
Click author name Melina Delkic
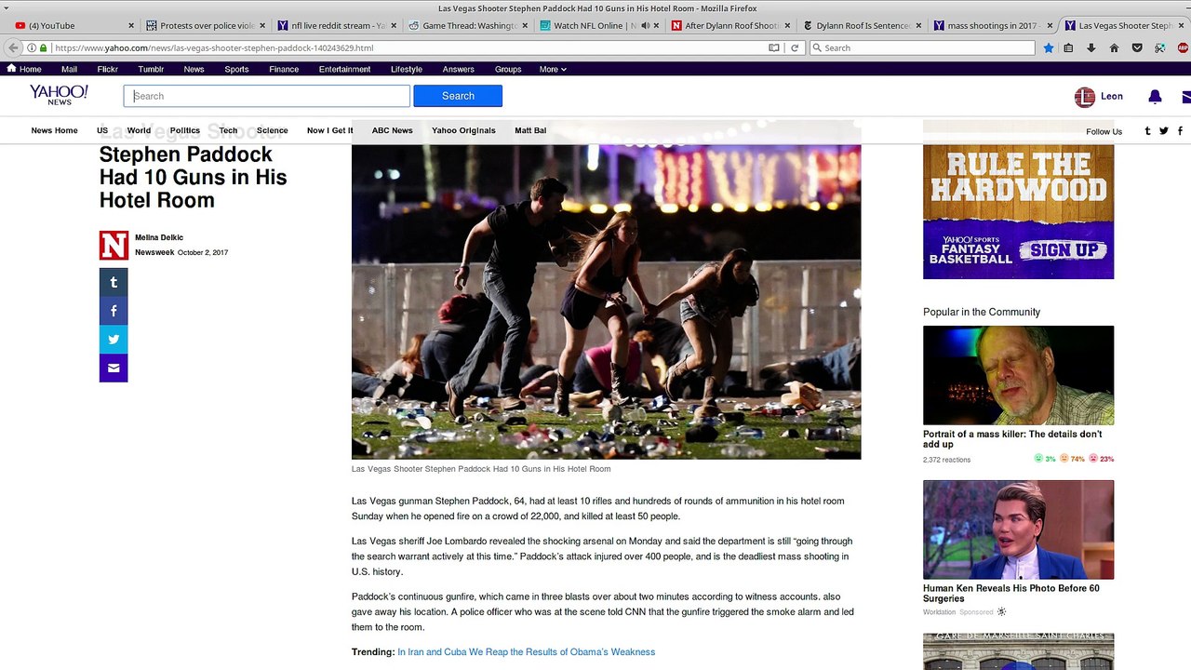pyautogui.click(x=159, y=237)
